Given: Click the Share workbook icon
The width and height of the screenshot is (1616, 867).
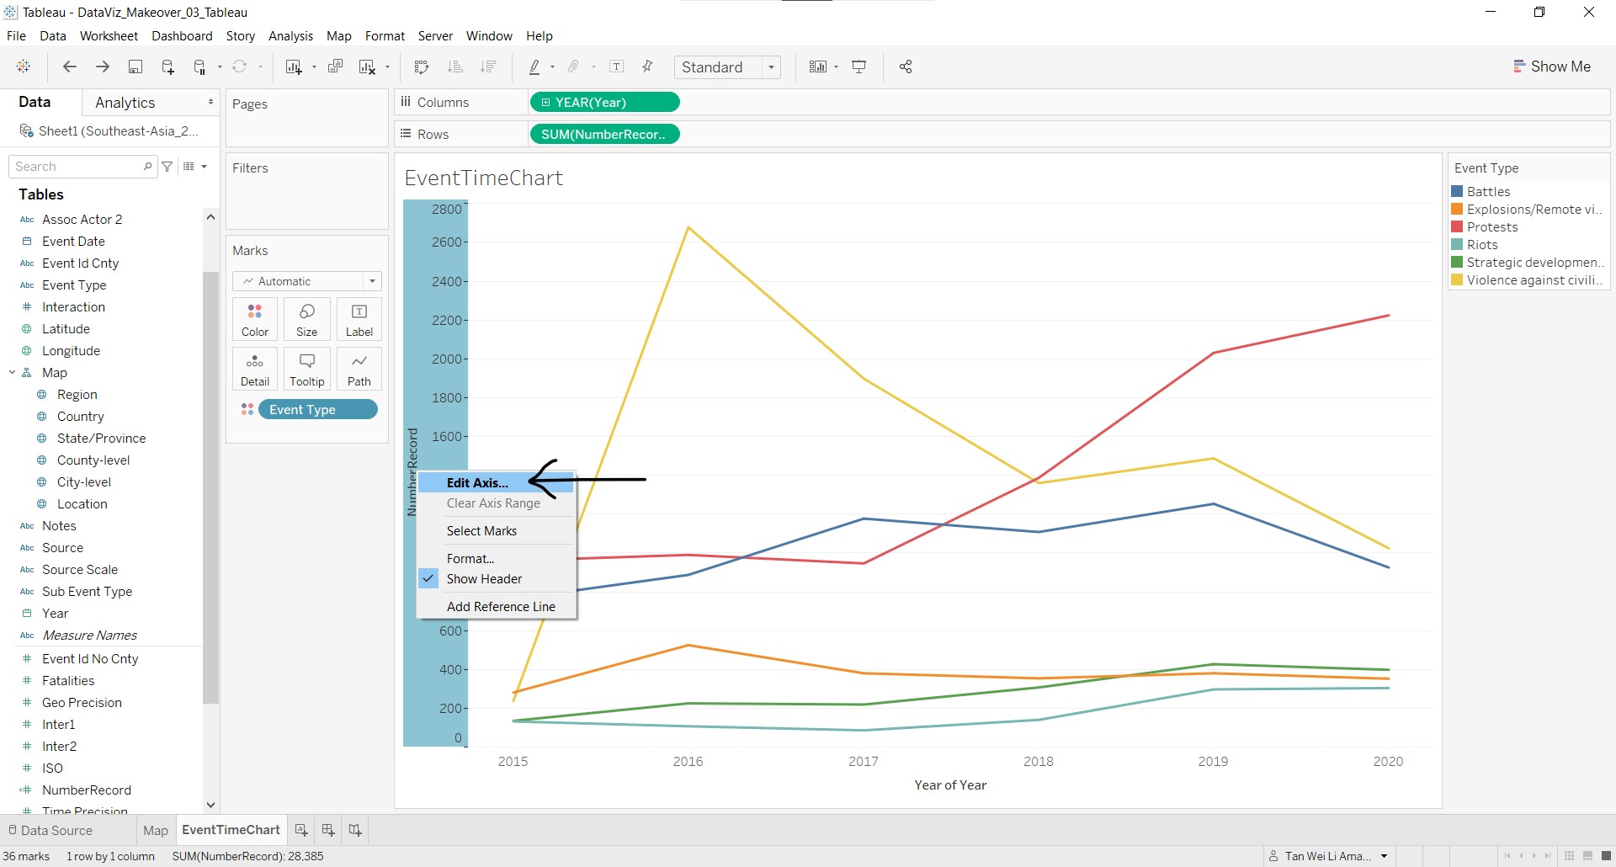Looking at the screenshot, I should pos(906,67).
